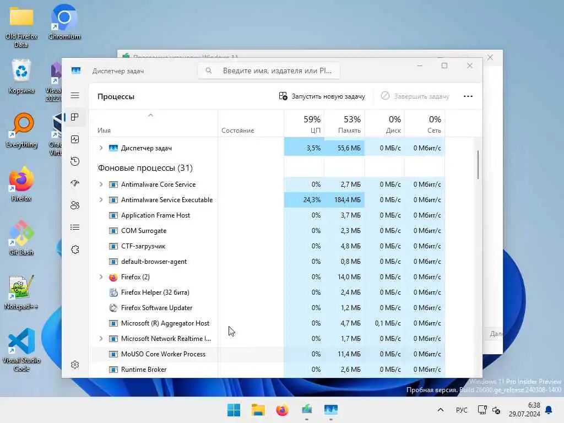Click the three-dots more options button
The width and height of the screenshot is (564, 423).
(x=468, y=96)
